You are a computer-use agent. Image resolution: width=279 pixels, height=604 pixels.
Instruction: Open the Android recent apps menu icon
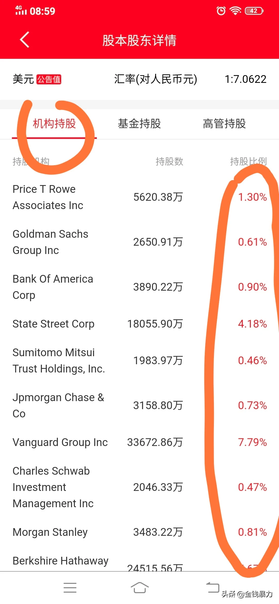pos(70,588)
